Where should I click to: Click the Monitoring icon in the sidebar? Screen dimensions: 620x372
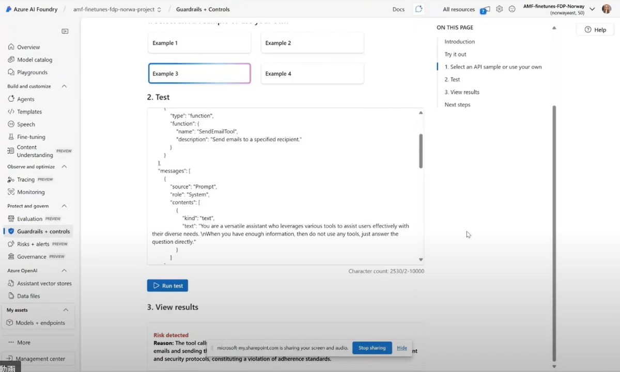tap(11, 192)
